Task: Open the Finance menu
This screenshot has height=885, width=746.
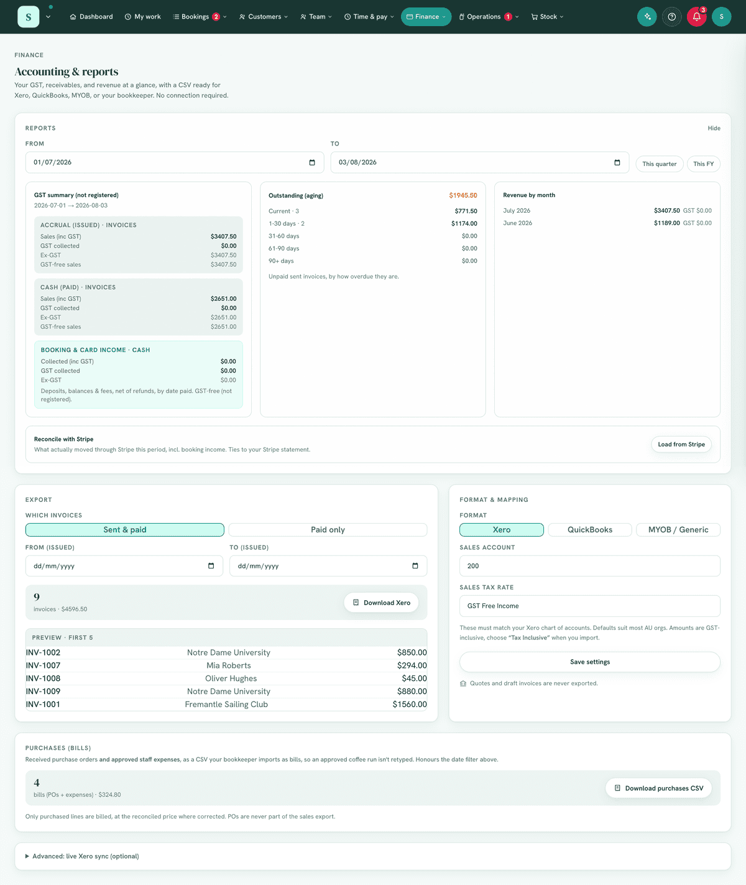Action: [x=426, y=17]
